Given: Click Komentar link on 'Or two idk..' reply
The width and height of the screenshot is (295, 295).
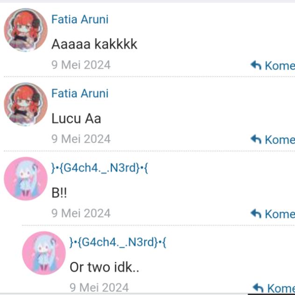Looking at the screenshot, I should tap(281, 288).
